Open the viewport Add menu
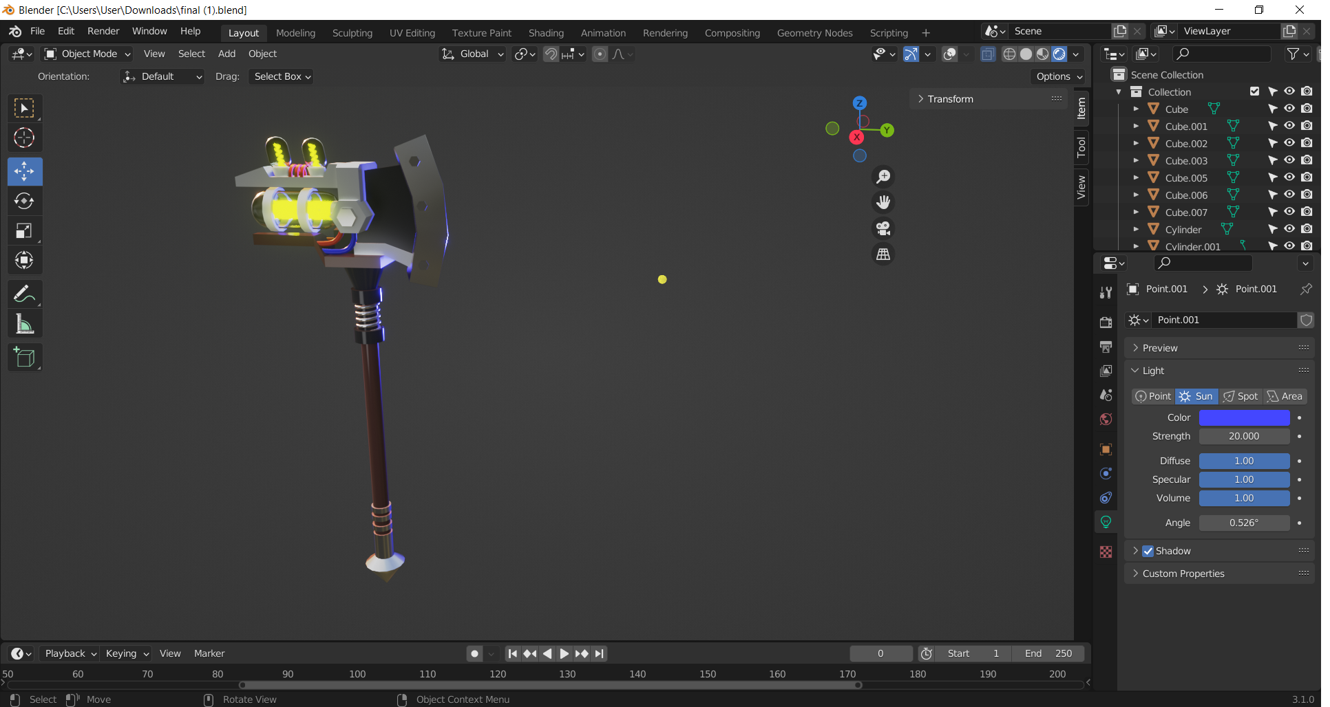 pyautogui.click(x=226, y=54)
